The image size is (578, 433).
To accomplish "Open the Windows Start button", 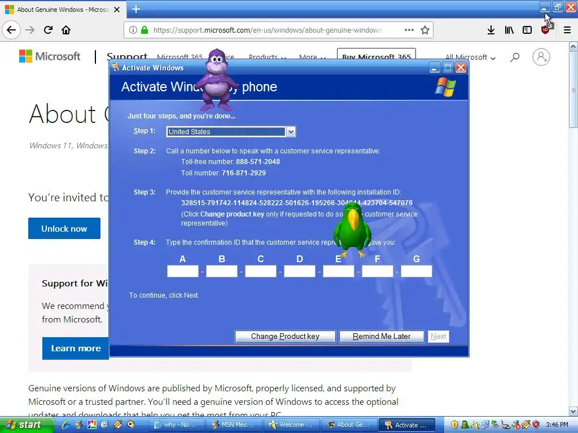I will [x=27, y=425].
